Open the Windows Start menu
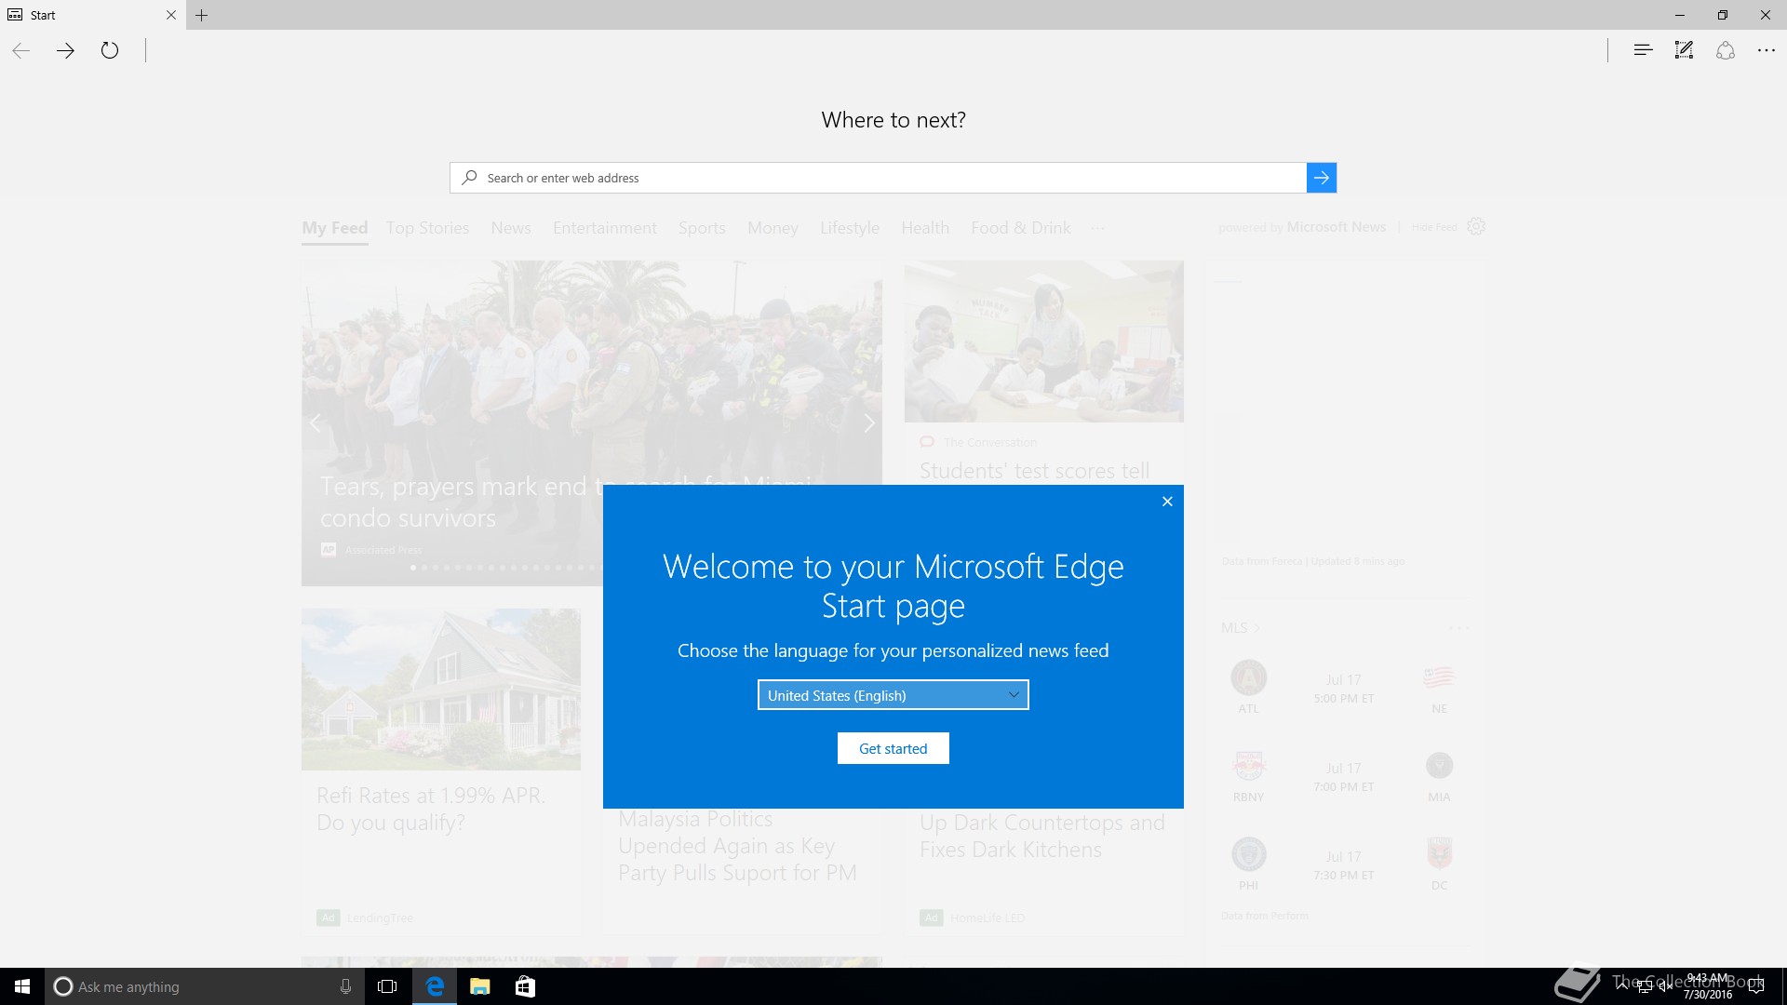This screenshot has width=1787, height=1005. (22, 986)
